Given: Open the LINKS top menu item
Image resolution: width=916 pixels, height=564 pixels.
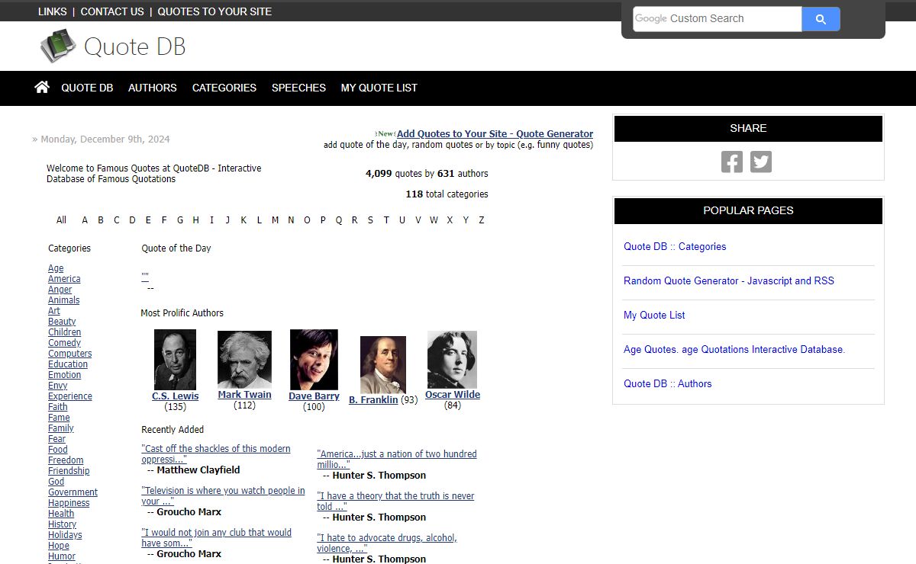Looking at the screenshot, I should tap(53, 11).
